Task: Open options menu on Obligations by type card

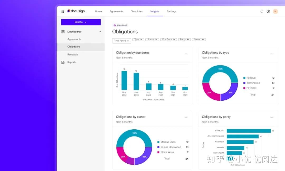Action: click(x=272, y=53)
